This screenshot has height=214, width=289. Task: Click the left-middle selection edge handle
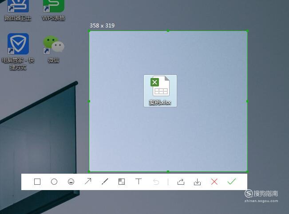tap(89, 101)
